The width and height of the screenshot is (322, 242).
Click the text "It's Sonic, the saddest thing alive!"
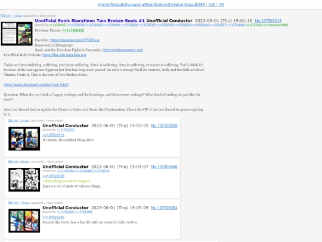(69, 140)
